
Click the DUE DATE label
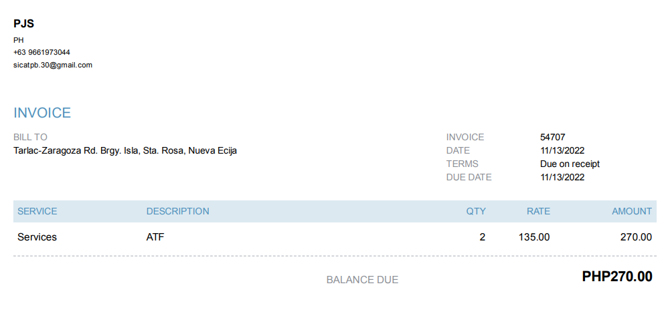click(469, 177)
